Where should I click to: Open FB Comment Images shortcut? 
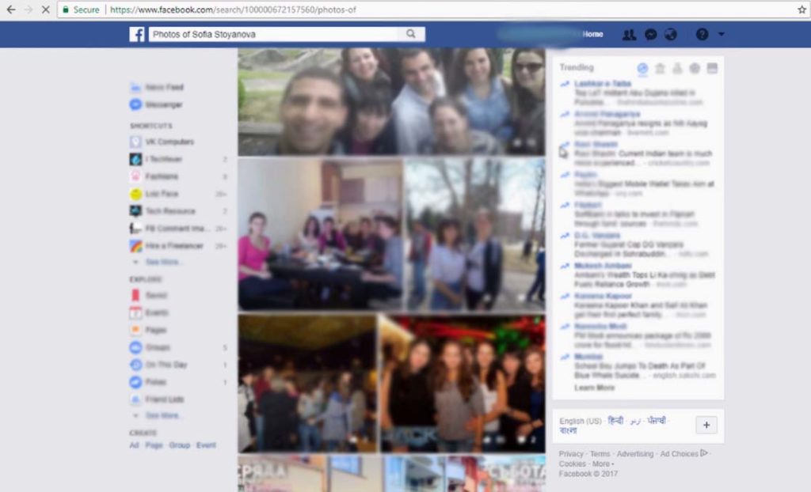tap(170, 229)
